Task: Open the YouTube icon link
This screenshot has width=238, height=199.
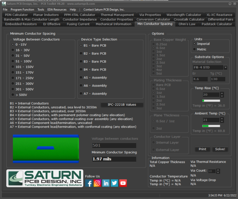Action: tap(123, 183)
